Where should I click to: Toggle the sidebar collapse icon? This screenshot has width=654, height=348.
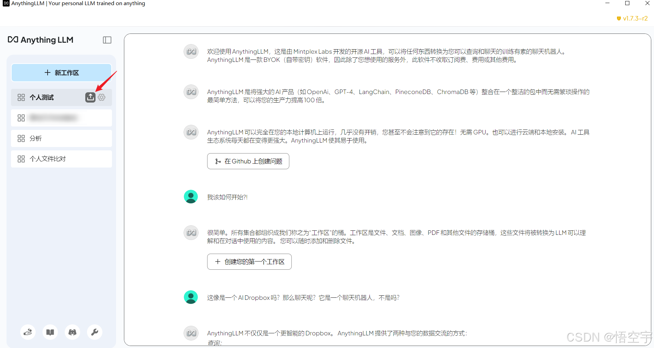[x=107, y=40]
